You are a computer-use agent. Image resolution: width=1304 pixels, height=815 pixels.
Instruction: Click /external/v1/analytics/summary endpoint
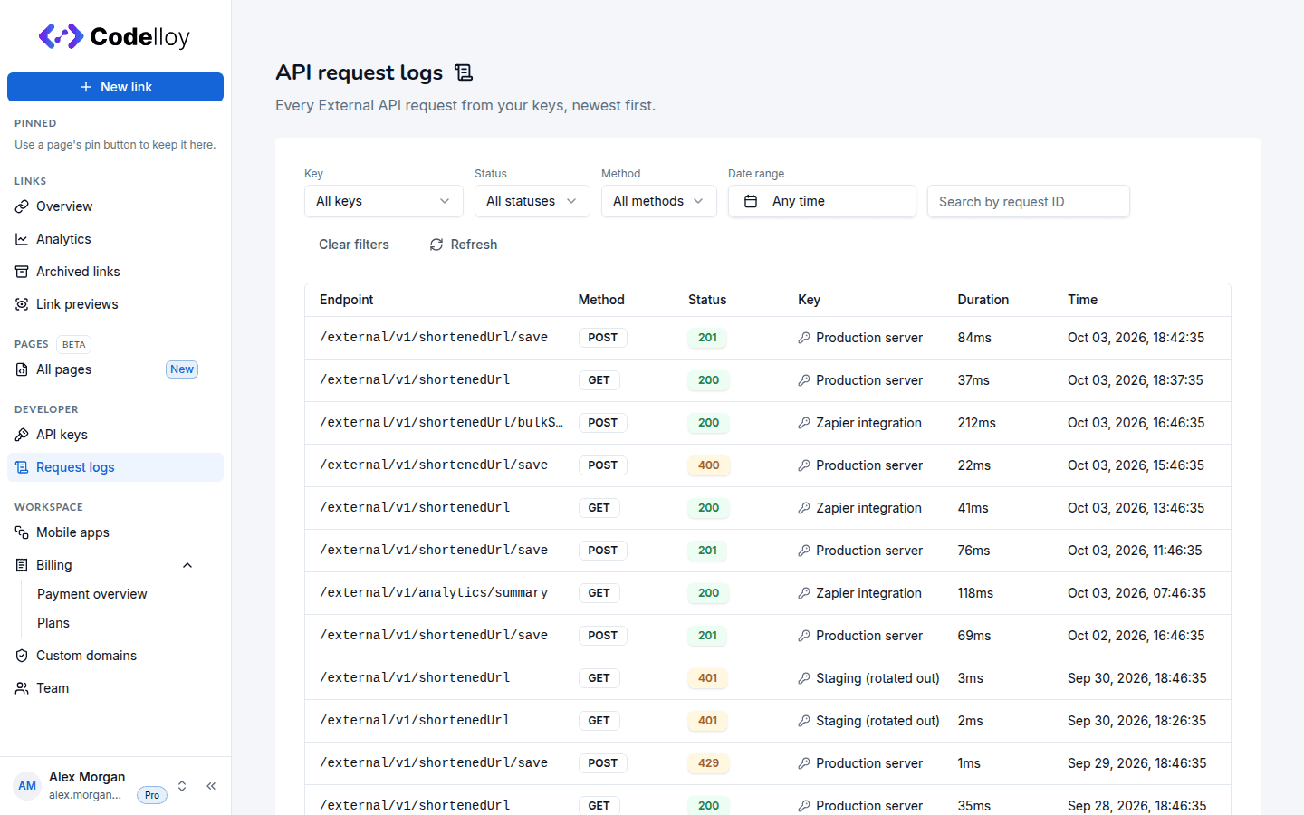tap(434, 592)
